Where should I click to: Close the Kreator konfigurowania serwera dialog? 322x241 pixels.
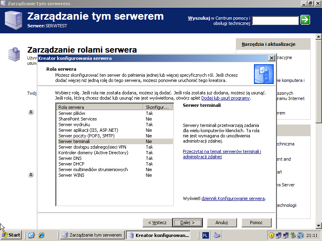click(x=271, y=58)
